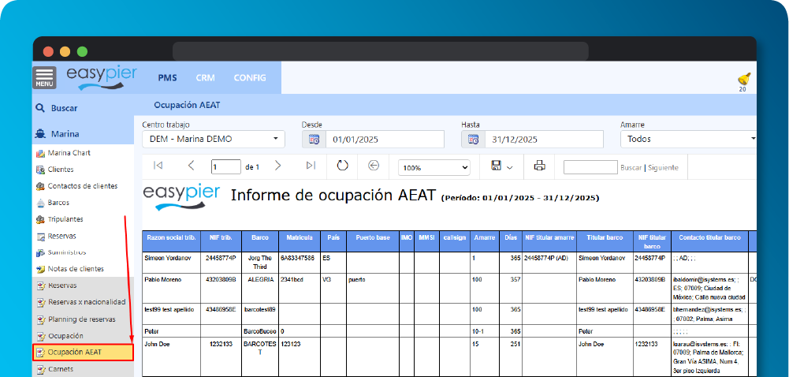Select Ocupación AEAT report
The height and width of the screenshot is (377, 789).
(x=83, y=353)
